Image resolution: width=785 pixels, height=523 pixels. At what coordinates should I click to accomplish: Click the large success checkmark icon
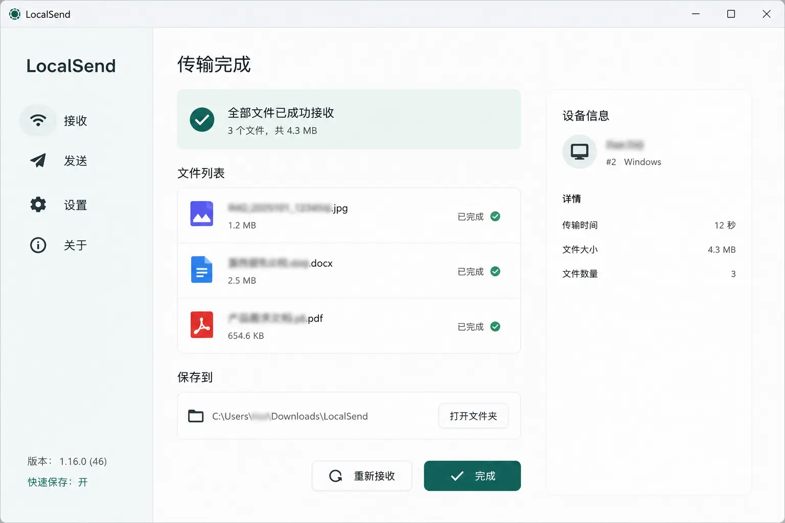[202, 120]
